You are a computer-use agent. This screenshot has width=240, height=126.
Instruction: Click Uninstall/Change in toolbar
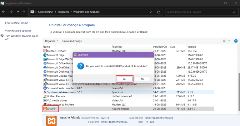pos(72,41)
